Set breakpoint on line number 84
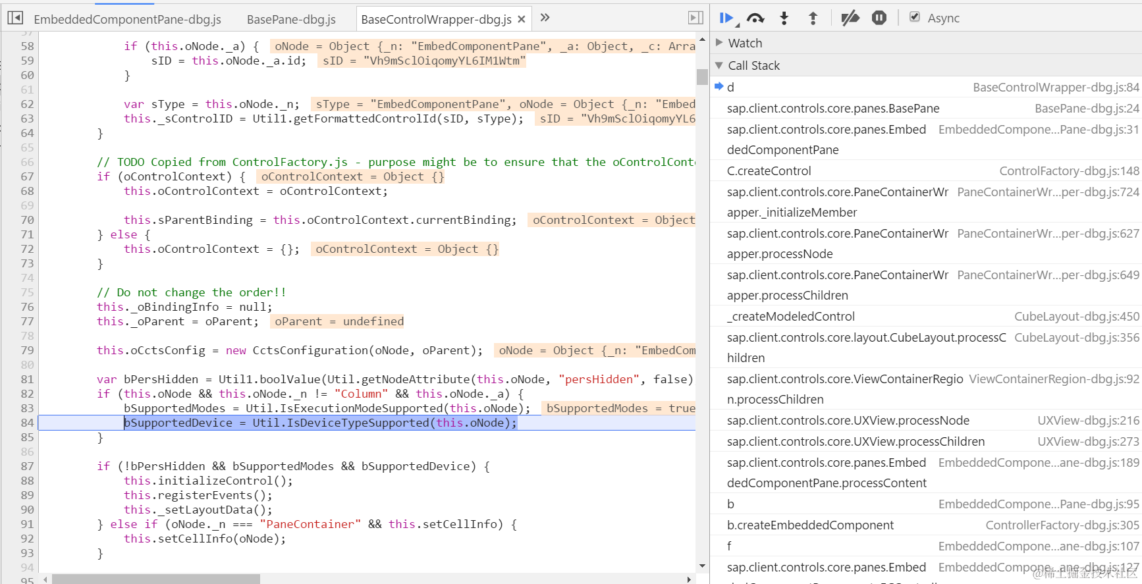 click(x=27, y=423)
